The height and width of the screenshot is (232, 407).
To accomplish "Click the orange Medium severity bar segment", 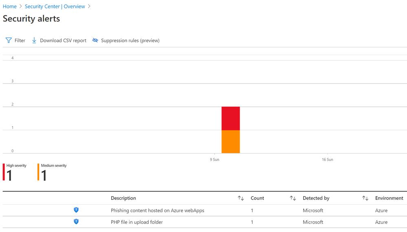I will point(231,142).
